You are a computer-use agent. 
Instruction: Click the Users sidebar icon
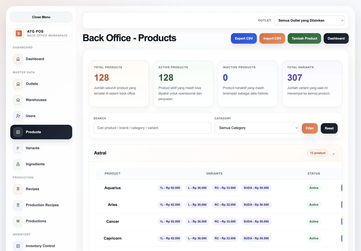(x=18, y=116)
